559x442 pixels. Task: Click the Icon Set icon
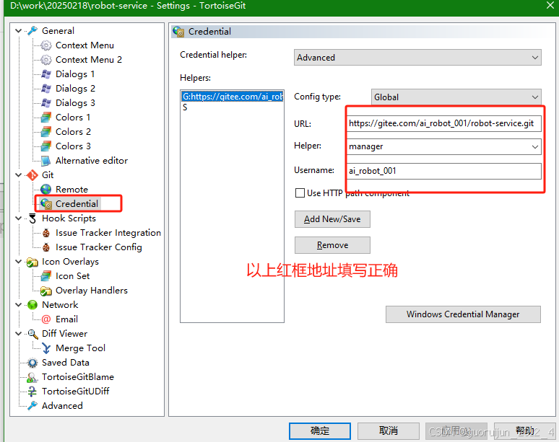coord(46,276)
